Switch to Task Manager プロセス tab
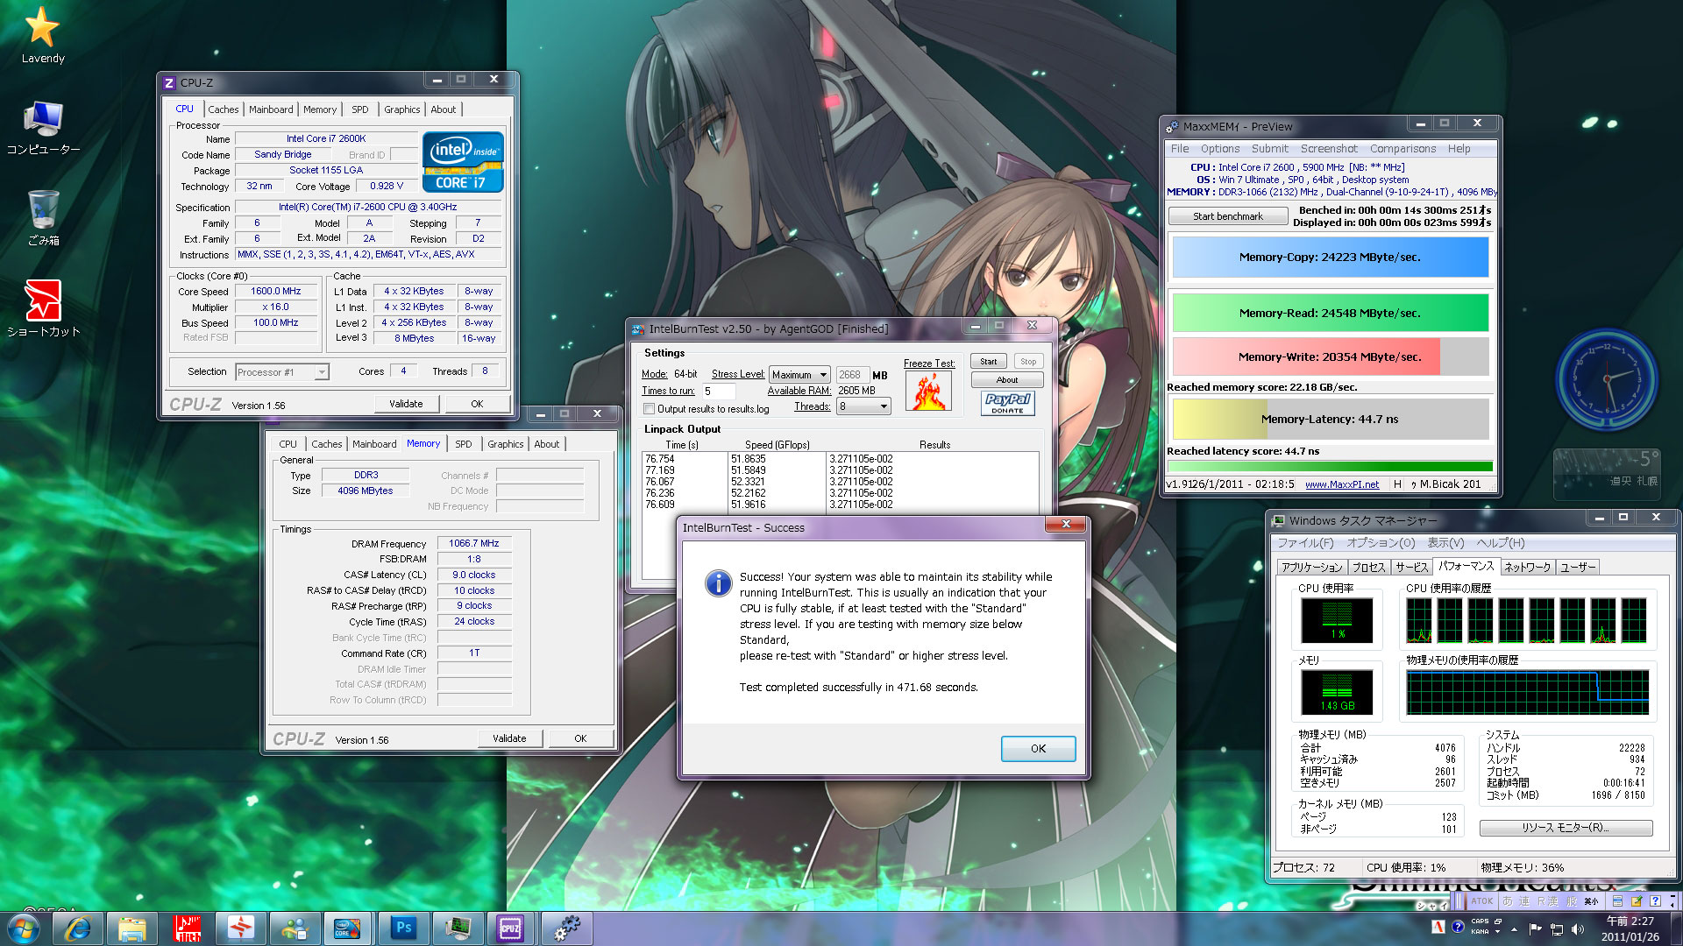Image resolution: width=1683 pixels, height=946 pixels. (1368, 568)
